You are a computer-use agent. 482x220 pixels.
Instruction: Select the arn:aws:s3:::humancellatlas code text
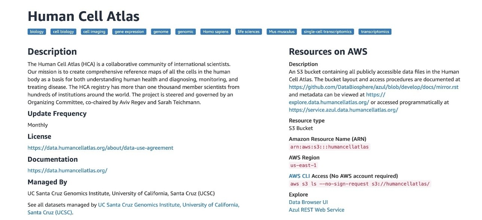[x=330, y=147]
